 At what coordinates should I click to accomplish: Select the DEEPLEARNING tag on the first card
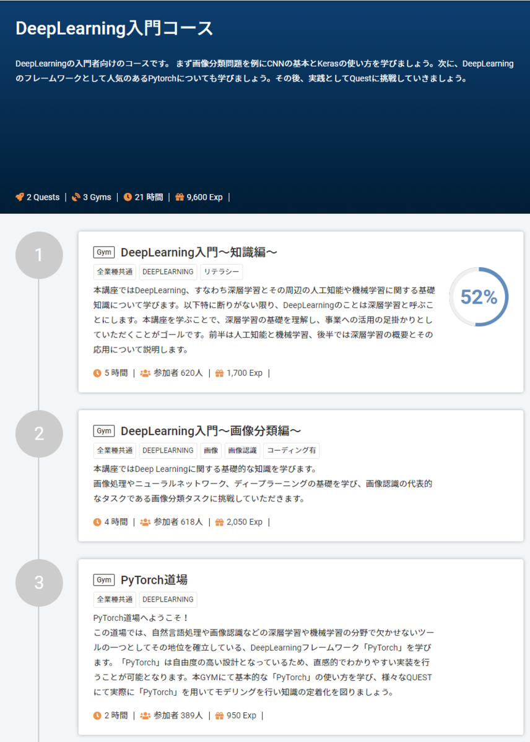tap(167, 272)
